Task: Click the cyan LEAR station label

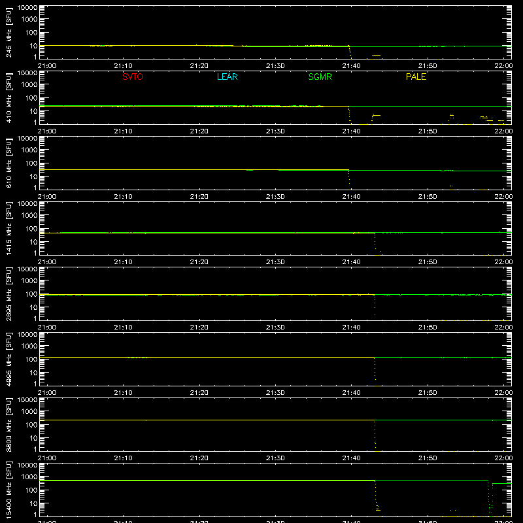Action: click(227, 76)
